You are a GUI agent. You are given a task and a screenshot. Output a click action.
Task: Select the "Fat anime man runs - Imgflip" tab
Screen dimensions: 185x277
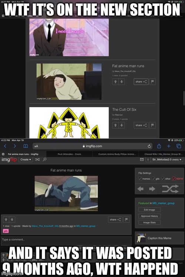click(x=23, y=154)
